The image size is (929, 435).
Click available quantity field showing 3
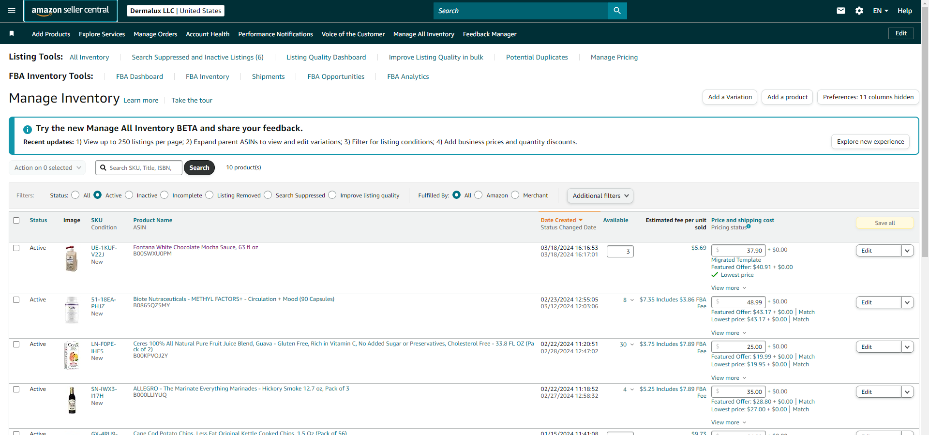click(x=620, y=252)
